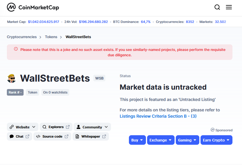Viewport: 242px width, 165px height.
Task: Open the Chat bubble link
Action: pos(19,136)
